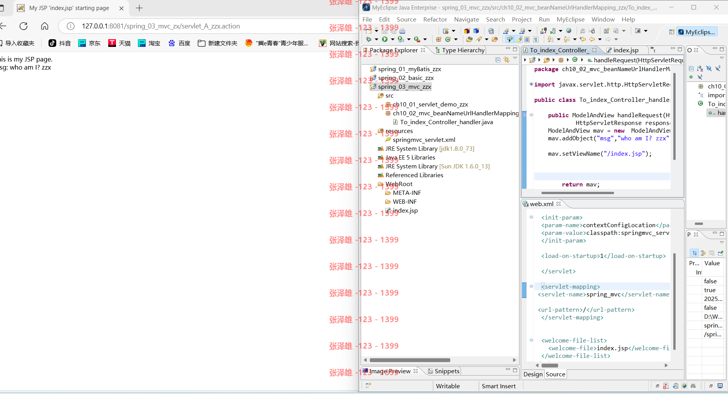Switch to the Type Hierarchy tab
This screenshot has height=394, width=728.
460,50
